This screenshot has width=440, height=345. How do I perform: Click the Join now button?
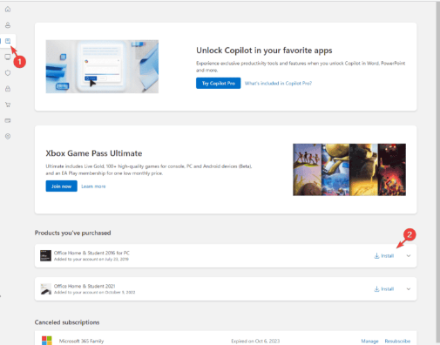(61, 186)
